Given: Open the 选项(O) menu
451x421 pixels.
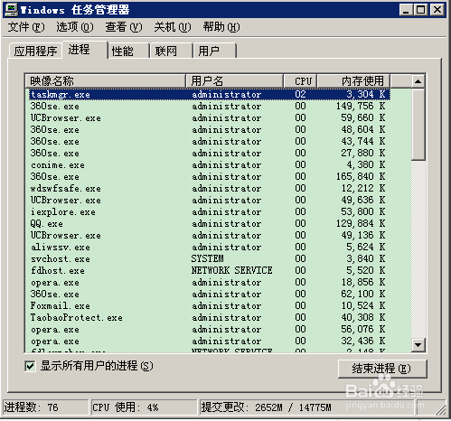Looking at the screenshot, I should click(x=75, y=27).
